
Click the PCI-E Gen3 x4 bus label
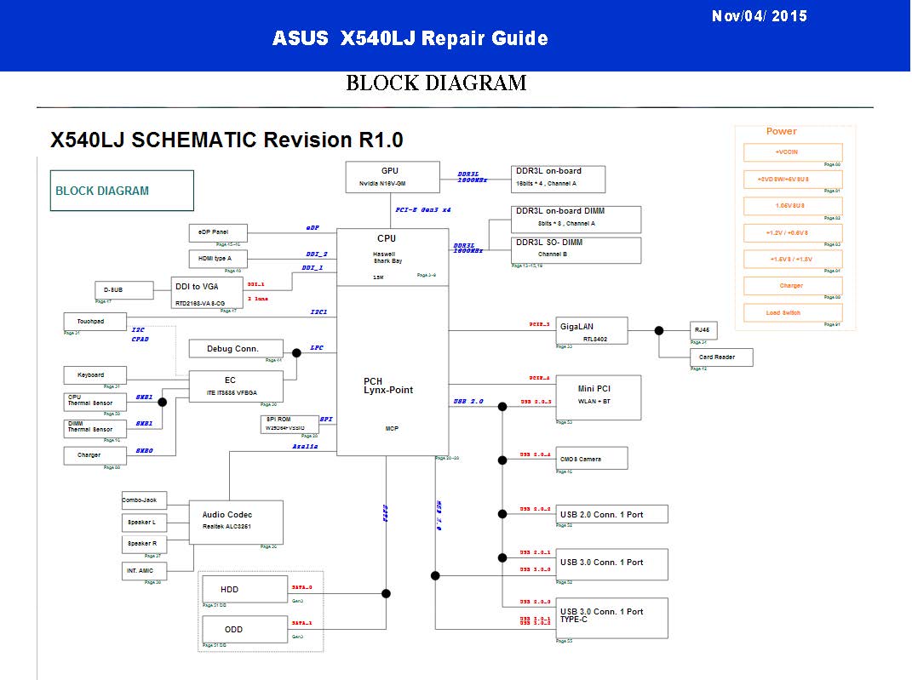[423, 210]
